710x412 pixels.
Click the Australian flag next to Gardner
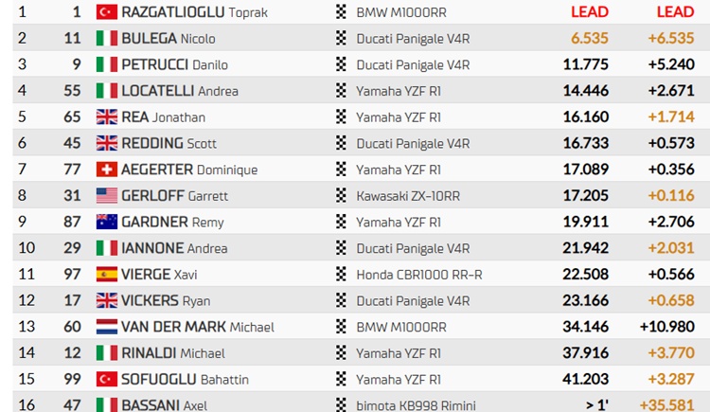106,222
